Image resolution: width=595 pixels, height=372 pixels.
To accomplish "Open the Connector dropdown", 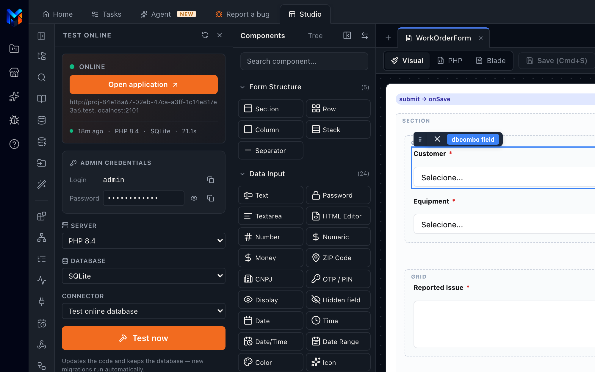I will [144, 311].
